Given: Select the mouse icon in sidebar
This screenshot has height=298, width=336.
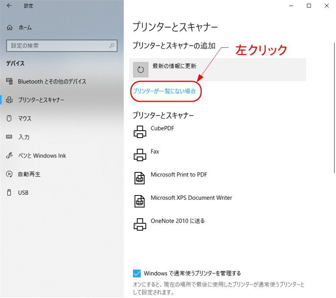Looking at the screenshot, I should (x=9, y=118).
